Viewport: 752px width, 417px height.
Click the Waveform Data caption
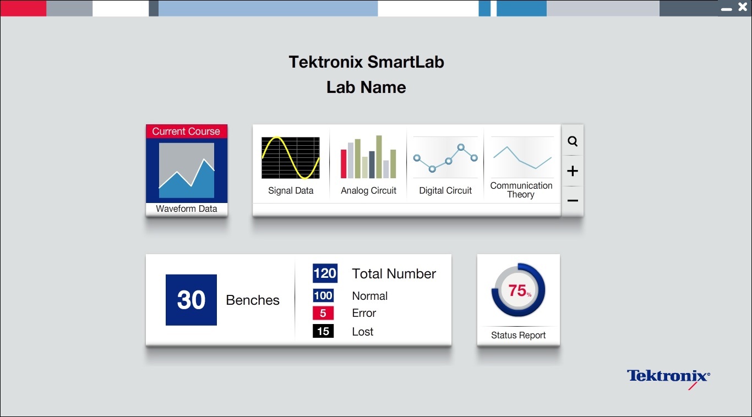tap(186, 209)
